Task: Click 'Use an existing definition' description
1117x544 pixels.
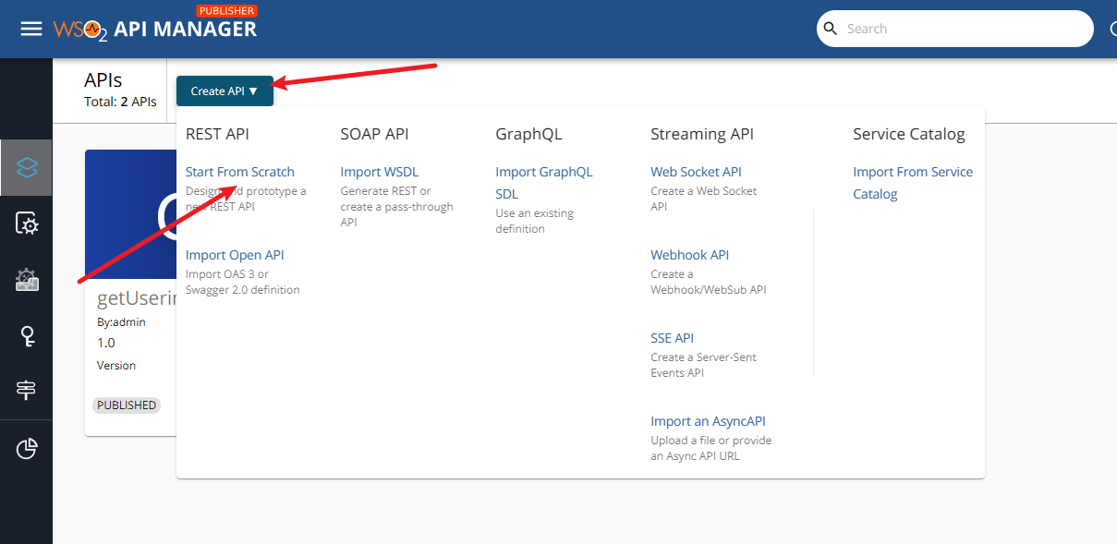Action: pos(535,221)
